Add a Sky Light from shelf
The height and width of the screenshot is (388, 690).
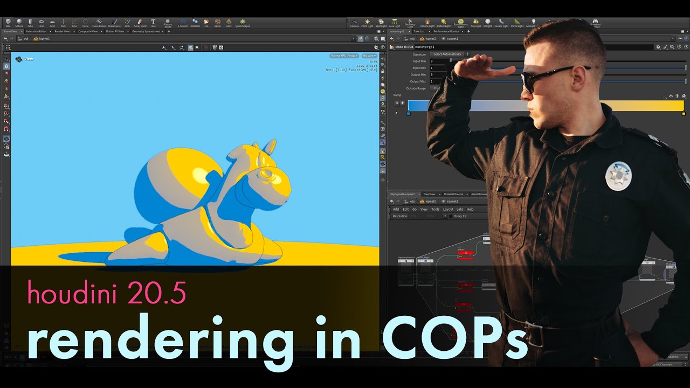[476, 23]
